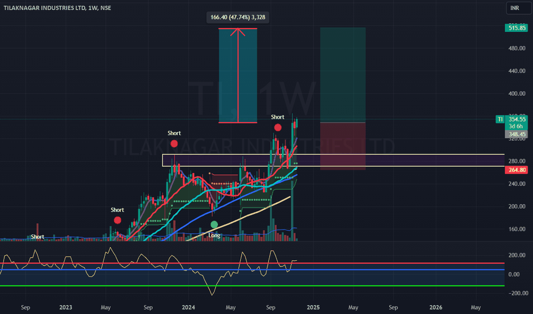The width and height of the screenshot is (533, 314).
Task: Click the 2023 time axis label
Action: pyautogui.click(x=66, y=307)
